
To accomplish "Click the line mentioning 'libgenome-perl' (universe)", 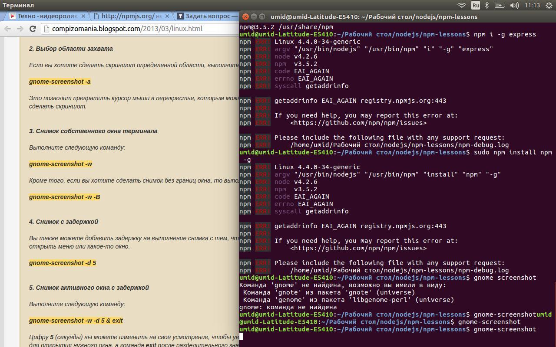I will 348,300.
